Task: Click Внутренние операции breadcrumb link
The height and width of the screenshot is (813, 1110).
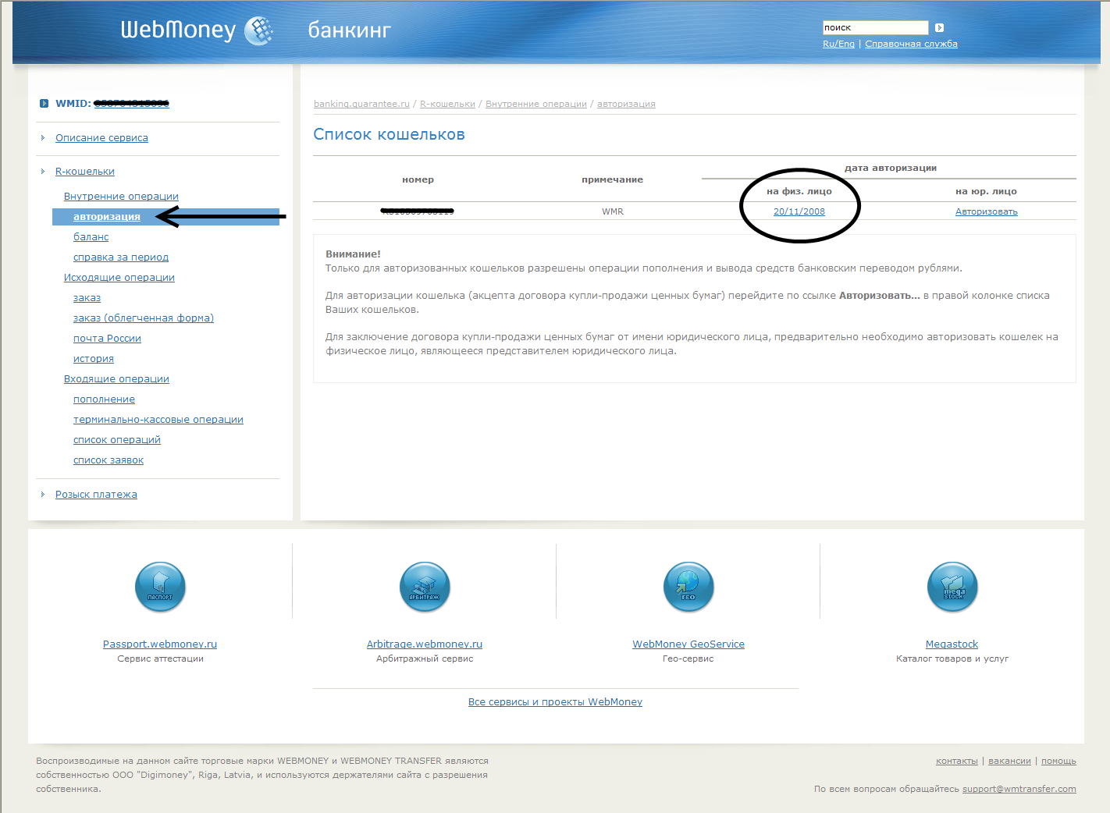Action: point(536,104)
